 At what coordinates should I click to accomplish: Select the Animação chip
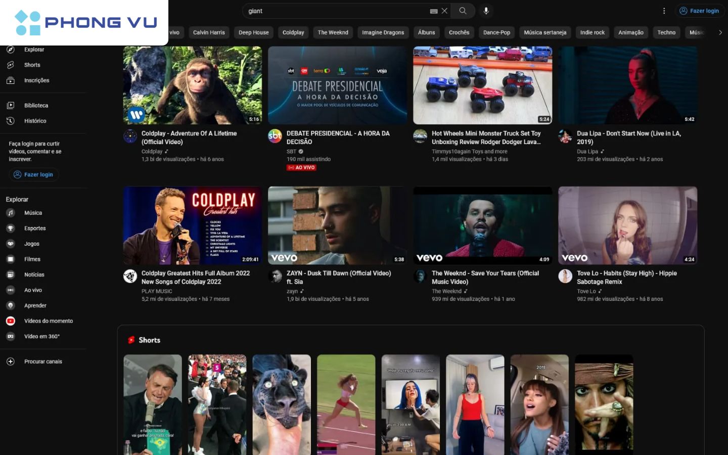(x=631, y=32)
